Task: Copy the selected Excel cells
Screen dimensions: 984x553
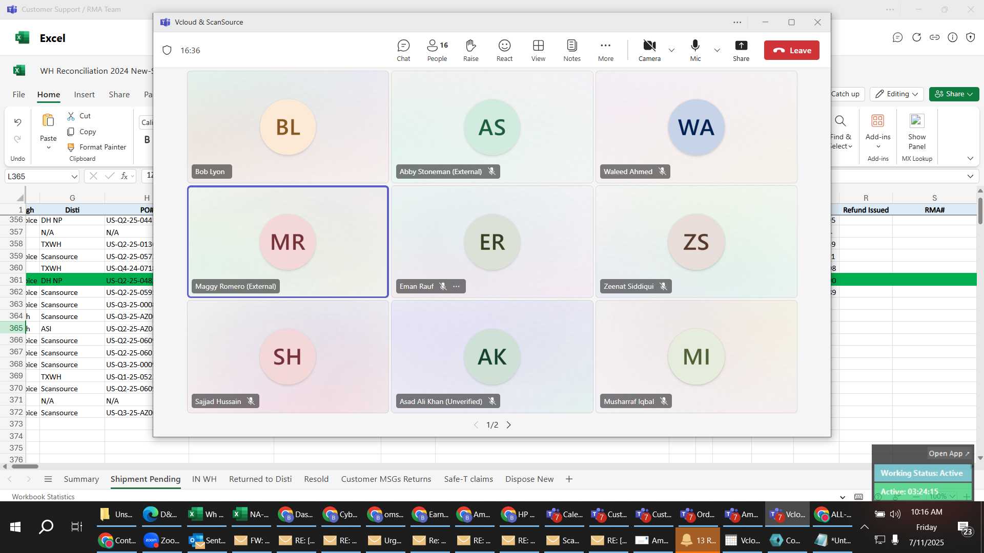Action: 81,132
